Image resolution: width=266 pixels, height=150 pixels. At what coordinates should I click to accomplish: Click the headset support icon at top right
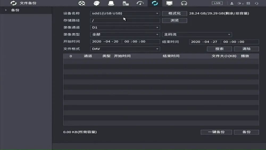(256, 3)
